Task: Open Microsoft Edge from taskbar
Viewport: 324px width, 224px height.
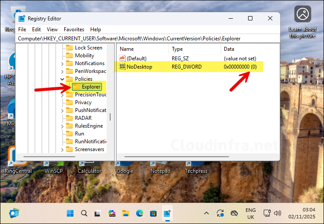Action: click(x=140, y=213)
